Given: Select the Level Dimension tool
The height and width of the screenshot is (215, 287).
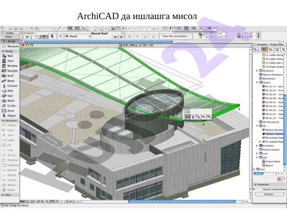Looking at the screenshot, I should pyautogui.click(x=10, y=130).
